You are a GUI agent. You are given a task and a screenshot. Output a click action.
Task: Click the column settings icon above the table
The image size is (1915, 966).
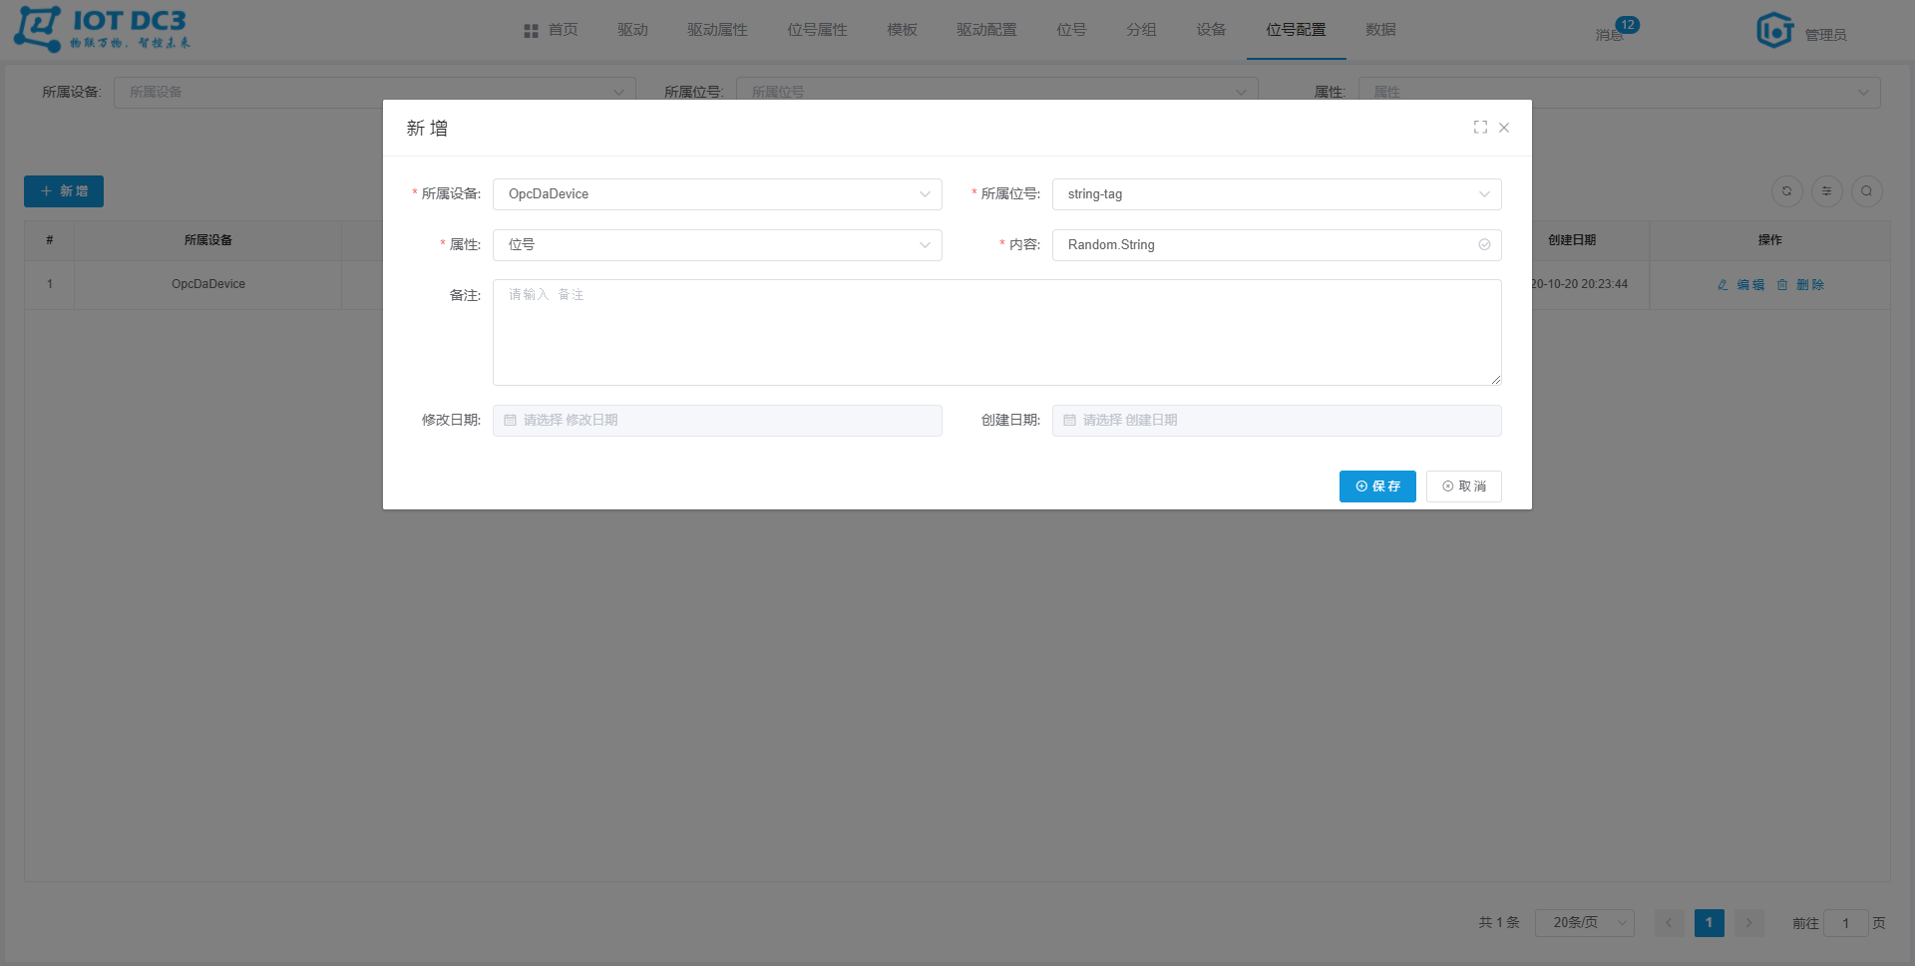(1826, 191)
